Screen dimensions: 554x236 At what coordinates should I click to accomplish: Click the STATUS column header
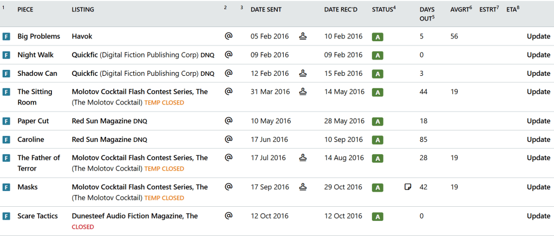pyautogui.click(x=383, y=10)
